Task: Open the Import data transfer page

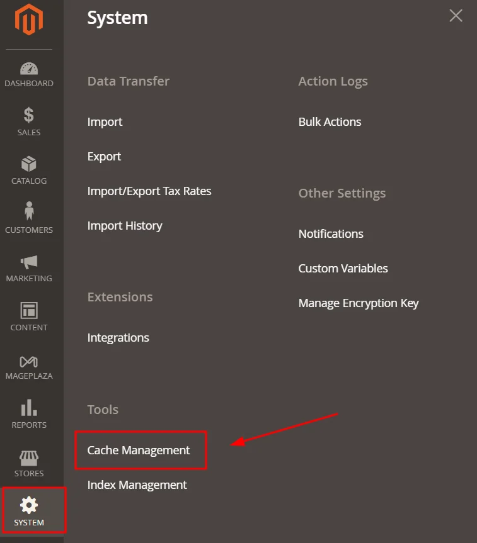Action: point(105,121)
